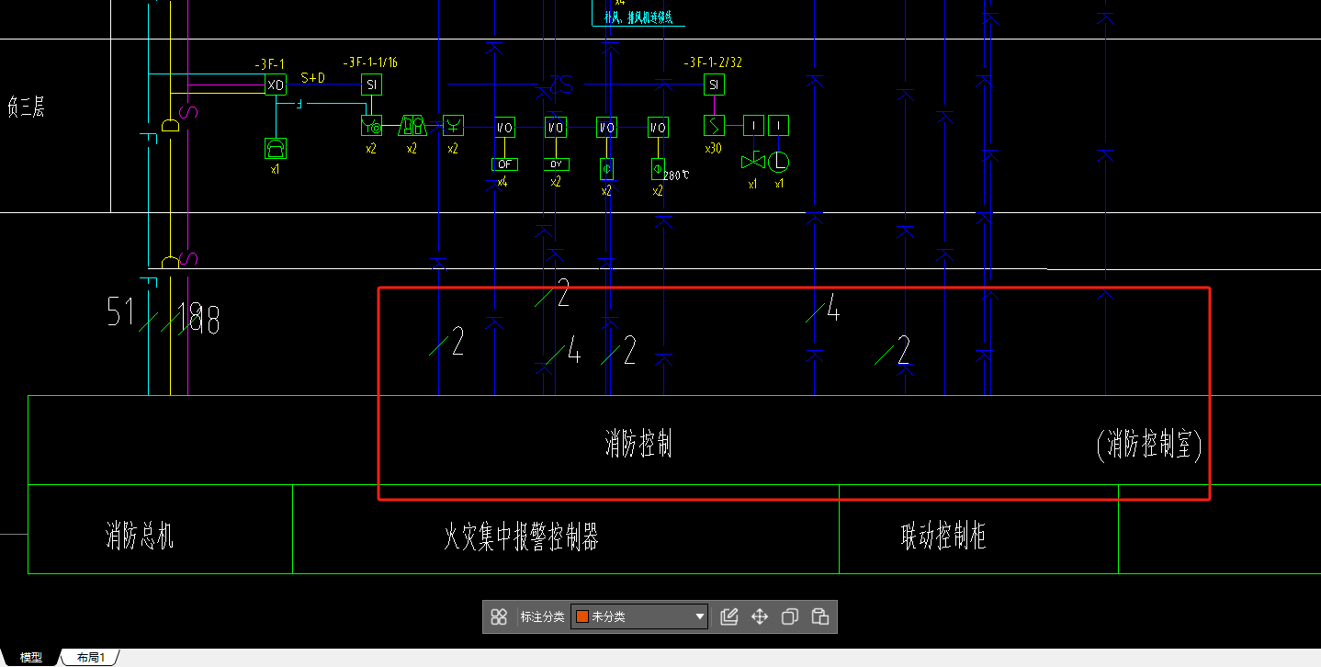Viewport: 1321px width, 667px height.
Task: Select the I/O module above the 280℃ damper
Action: point(658,127)
